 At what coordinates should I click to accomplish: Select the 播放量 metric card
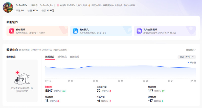click(x=55, y=89)
